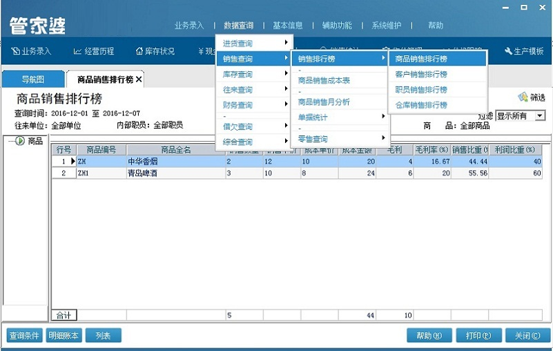This screenshot has height=351, width=553.
Task: Click the 筛选 filter icon
Action: [x=523, y=97]
